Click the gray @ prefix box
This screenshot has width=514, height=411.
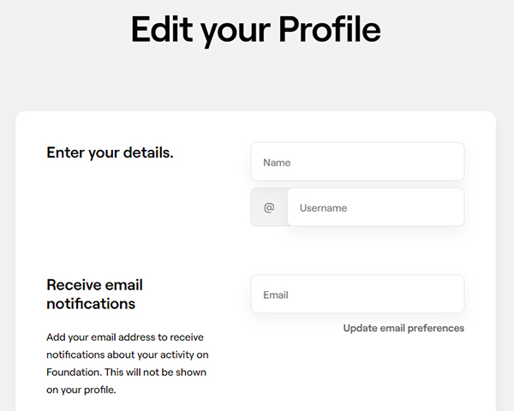(269, 207)
